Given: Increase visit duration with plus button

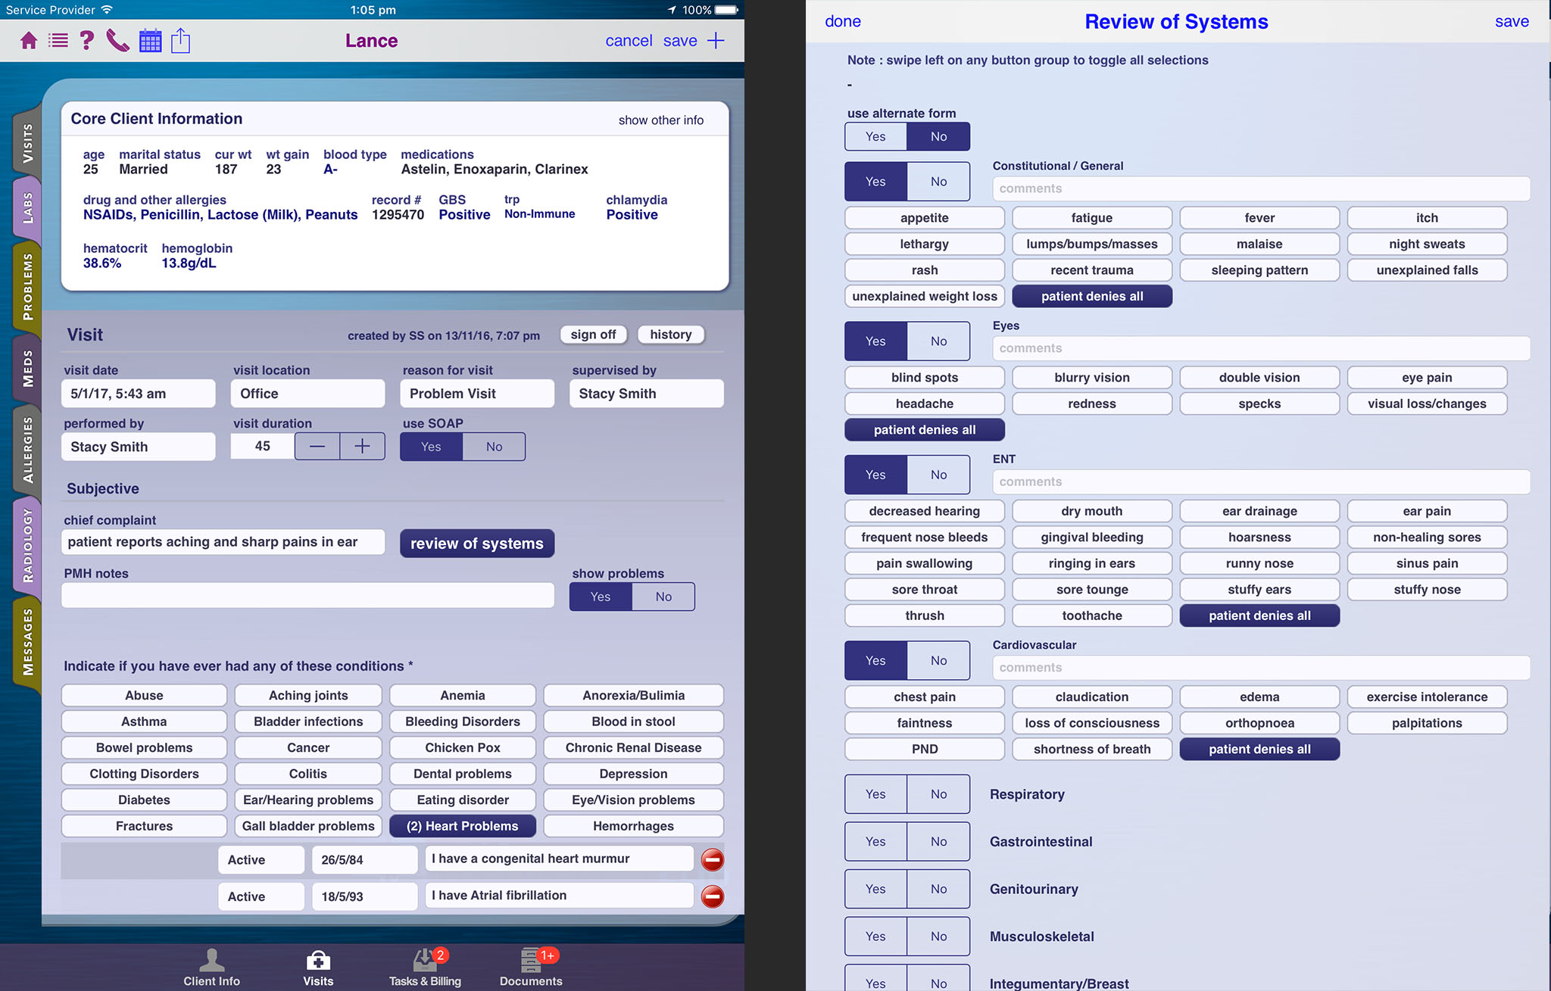Looking at the screenshot, I should coord(362,447).
